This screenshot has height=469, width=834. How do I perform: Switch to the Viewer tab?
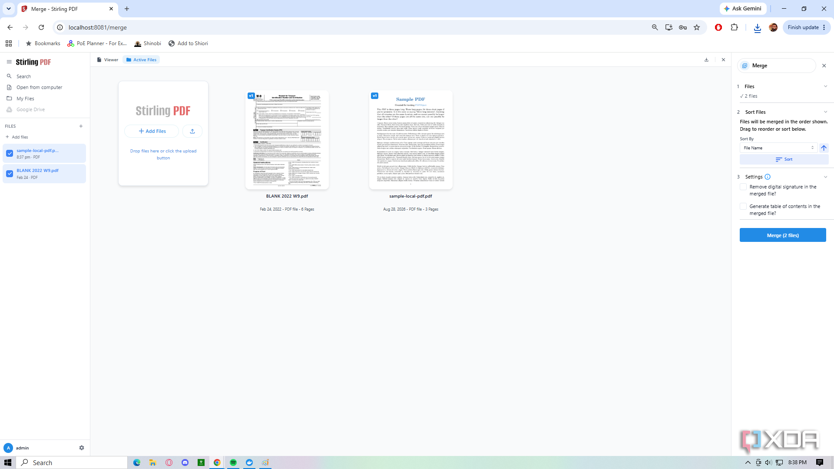click(x=107, y=60)
